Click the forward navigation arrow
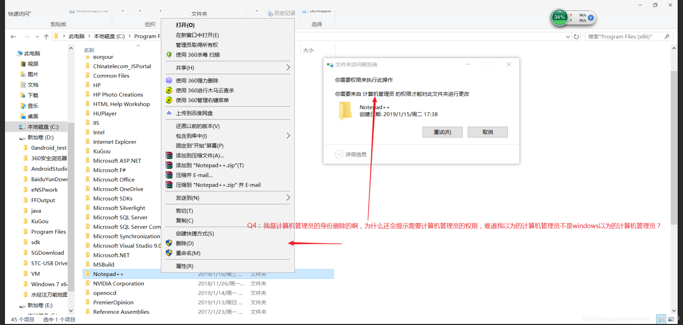Screen dimensions: 683x325 (x=27, y=37)
